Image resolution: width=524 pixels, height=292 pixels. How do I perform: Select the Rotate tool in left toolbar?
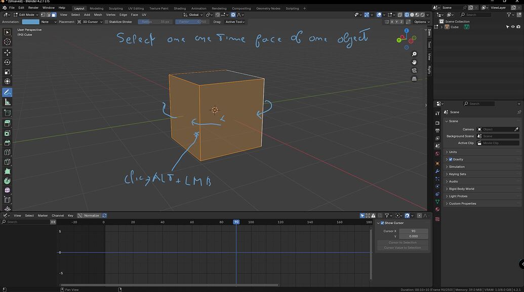[x=7, y=62]
